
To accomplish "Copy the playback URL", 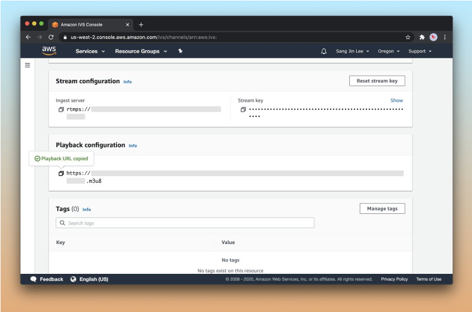I will tap(61, 173).
